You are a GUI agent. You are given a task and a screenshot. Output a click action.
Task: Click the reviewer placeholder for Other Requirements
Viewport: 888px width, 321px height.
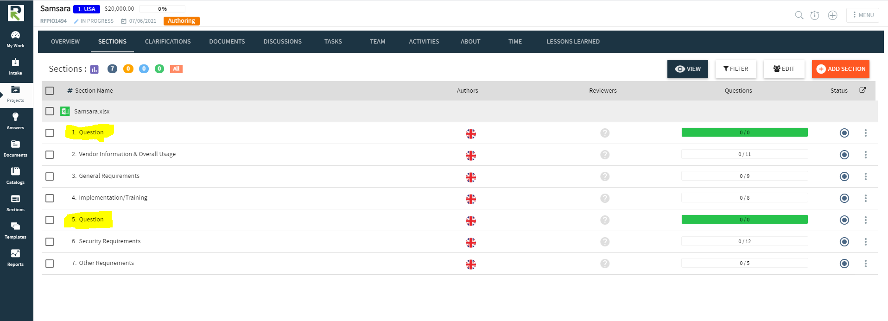point(605,264)
